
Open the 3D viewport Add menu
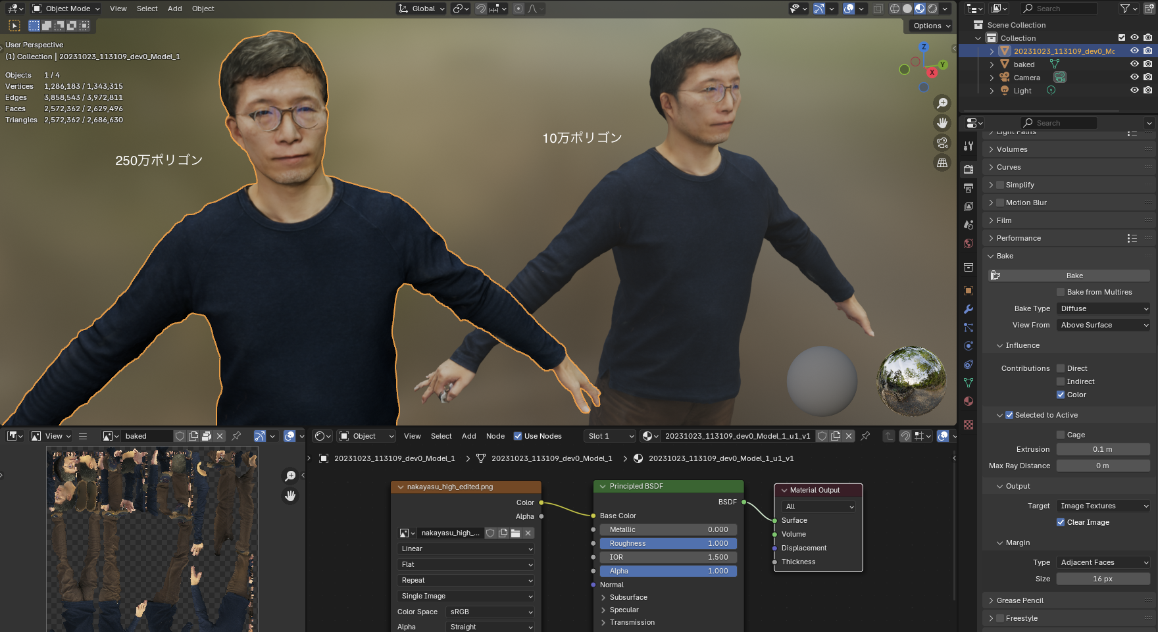pyautogui.click(x=174, y=9)
